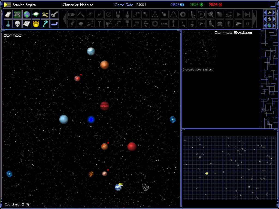Click the Dornot System title
The height and width of the screenshot is (209, 279).
[233, 33]
